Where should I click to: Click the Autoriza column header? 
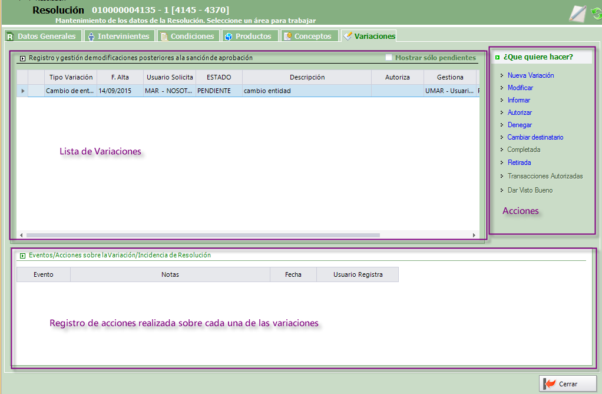(398, 77)
